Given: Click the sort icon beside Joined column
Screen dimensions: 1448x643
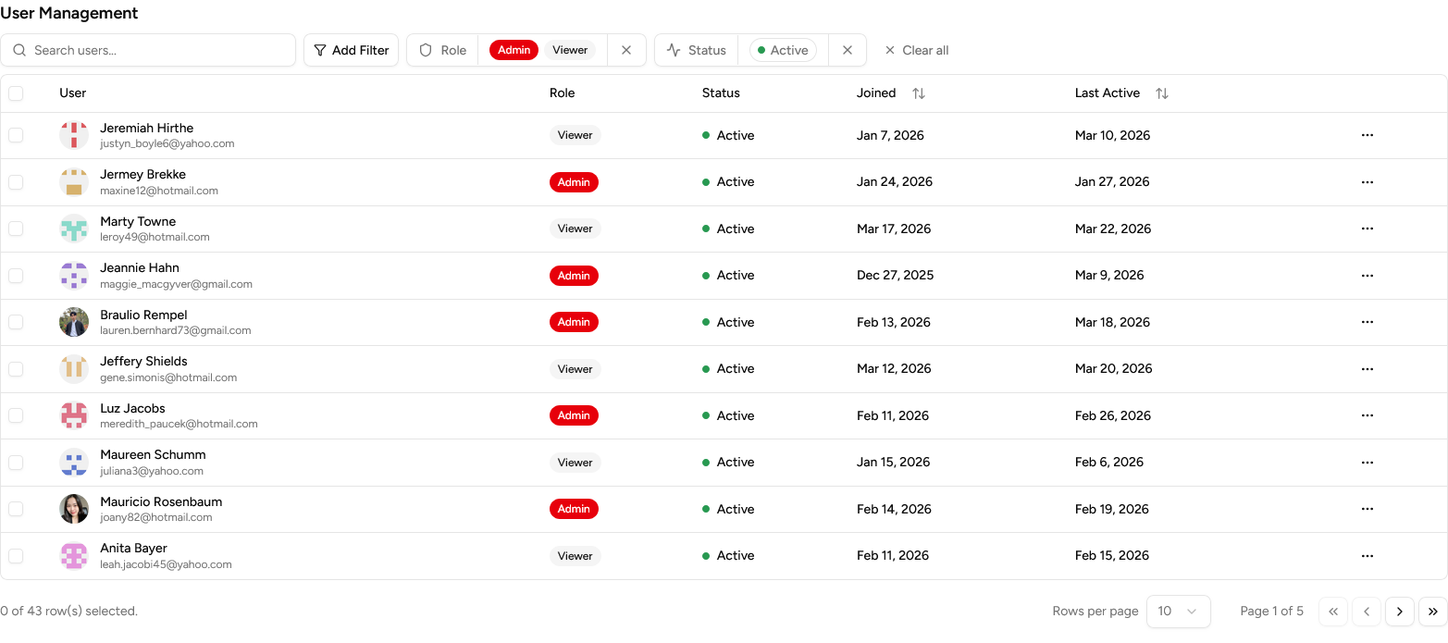Looking at the screenshot, I should point(918,93).
